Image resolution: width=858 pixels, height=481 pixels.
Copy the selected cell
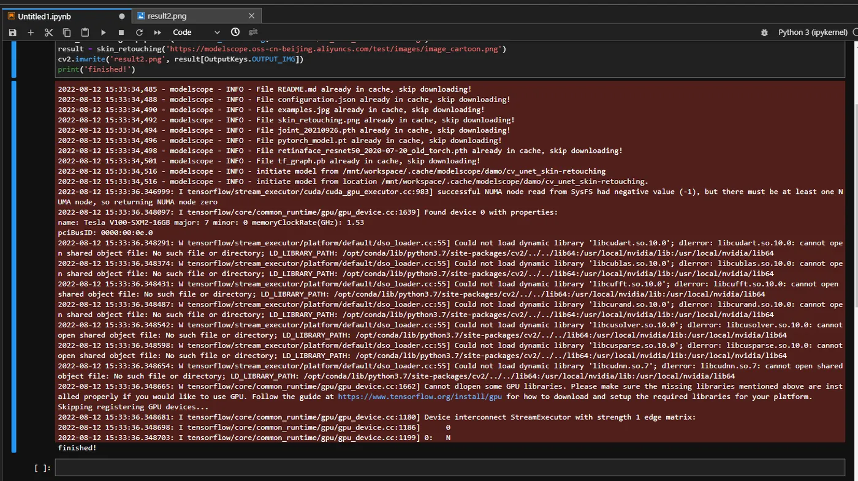click(x=67, y=32)
